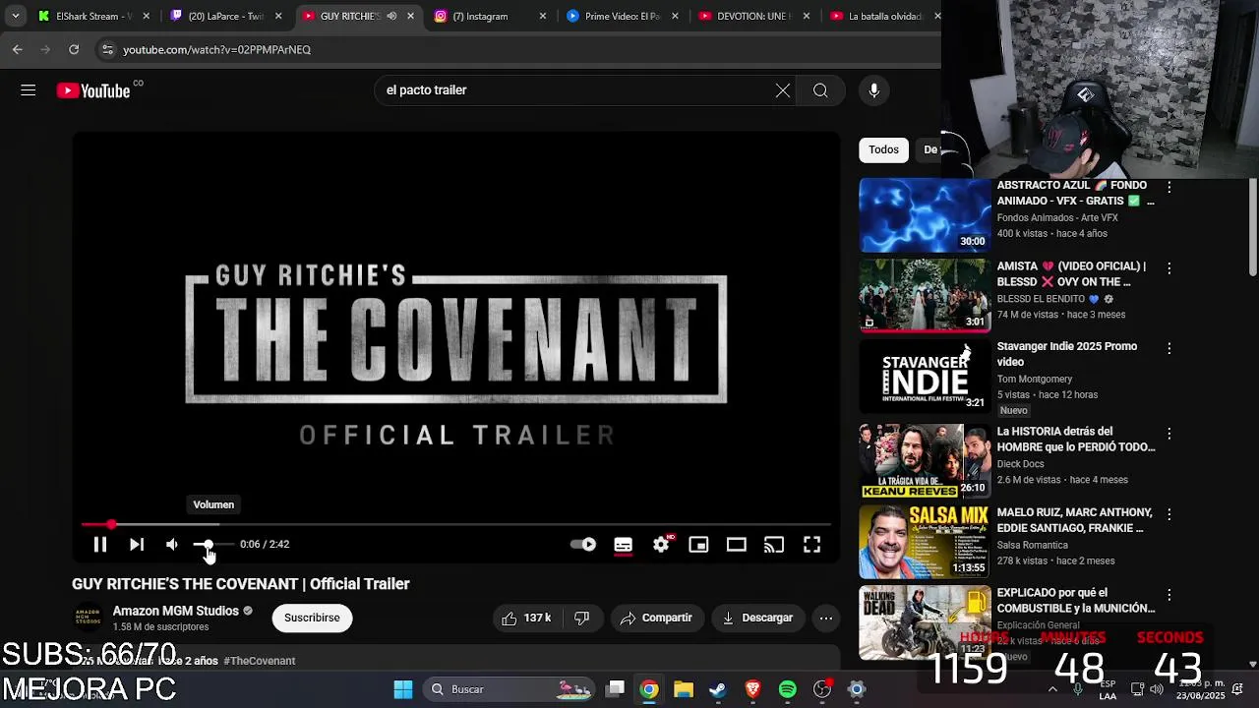The height and width of the screenshot is (708, 1259).
Task: Open Amazon MGM Studios channel name
Action: coord(175,611)
